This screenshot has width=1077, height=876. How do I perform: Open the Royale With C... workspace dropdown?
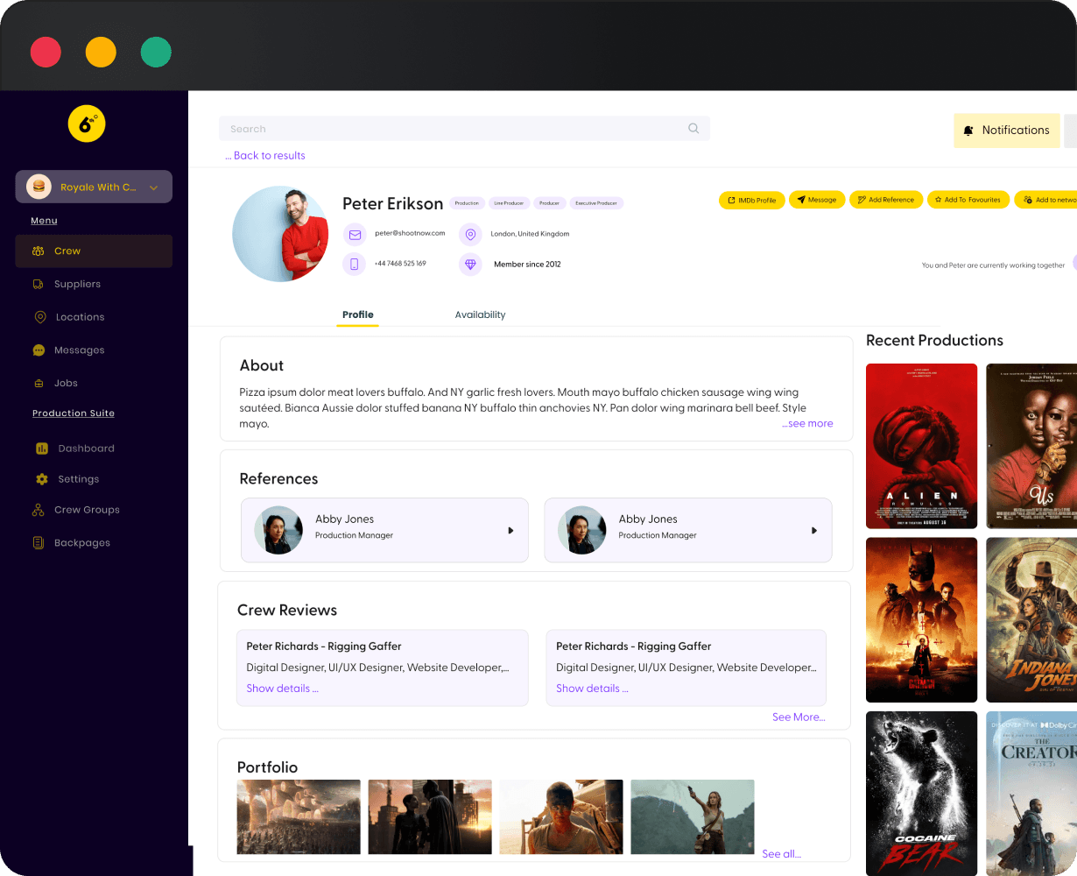coord(94,187)
